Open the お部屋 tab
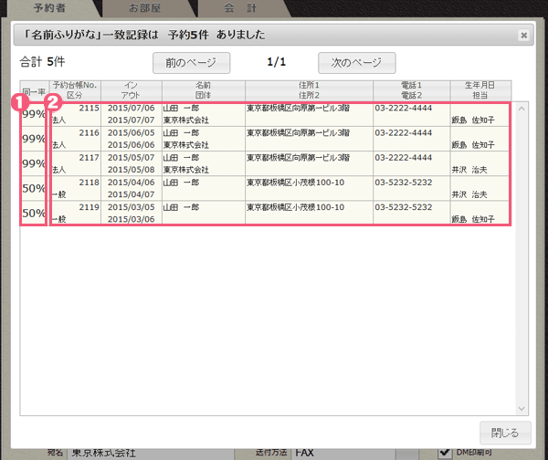 pyautogui.click(x=146, y=7)
